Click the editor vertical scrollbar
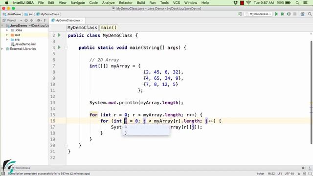The width and height of the screenshot is (313, 176). [x=311, y=92]
